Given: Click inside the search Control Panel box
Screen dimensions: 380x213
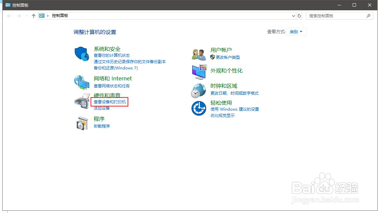Looking at the screenshot, I should pos(337,16).
